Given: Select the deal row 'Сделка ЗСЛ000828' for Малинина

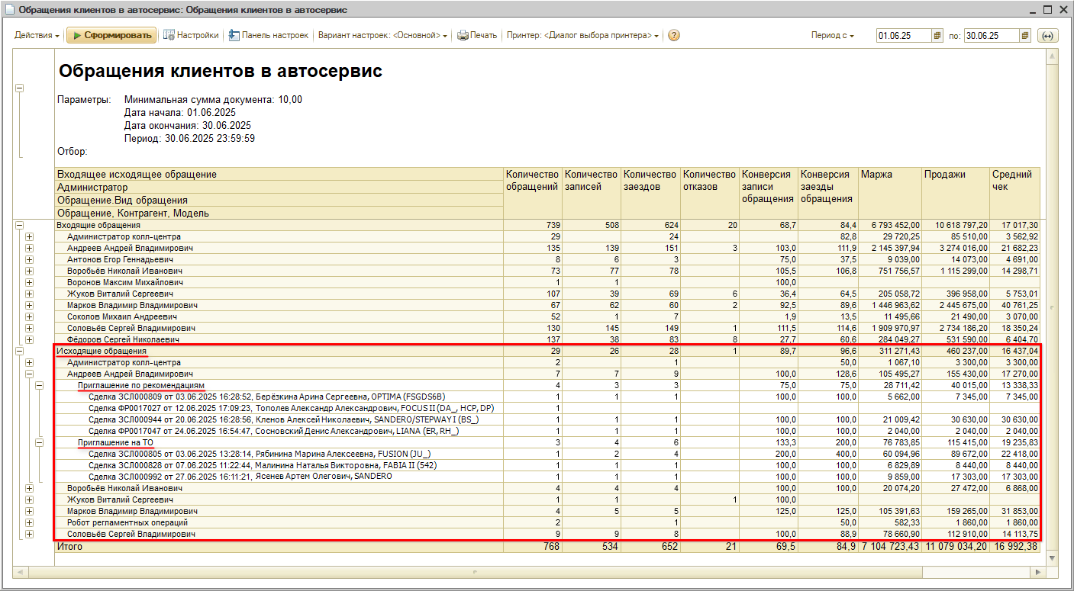Looking at the screenshot, I should 261,465.
